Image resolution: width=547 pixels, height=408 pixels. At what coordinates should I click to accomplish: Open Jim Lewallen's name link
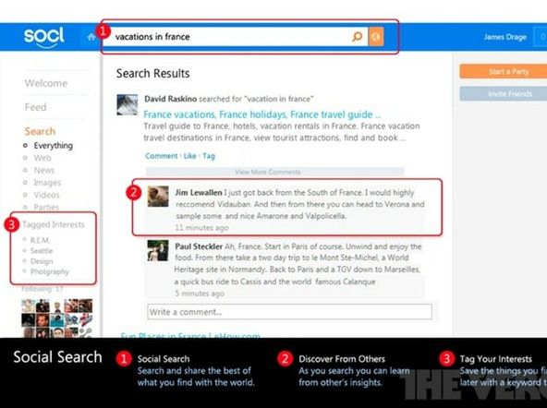[198, 192]
